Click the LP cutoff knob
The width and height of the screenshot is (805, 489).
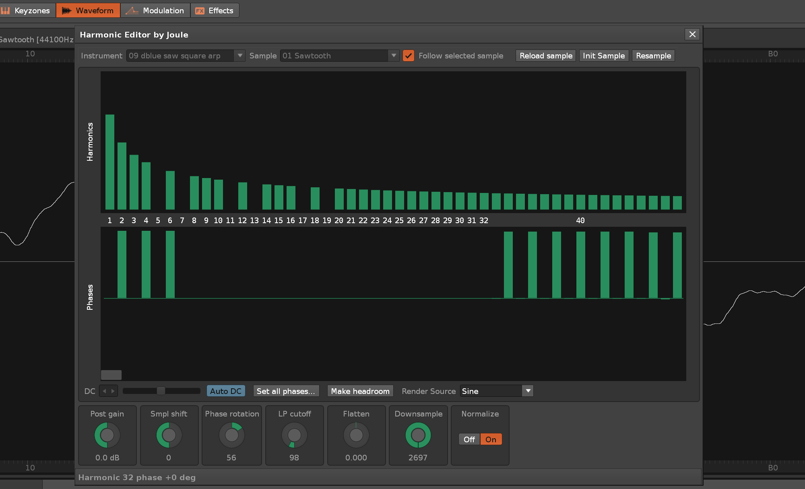coord(294,435)
